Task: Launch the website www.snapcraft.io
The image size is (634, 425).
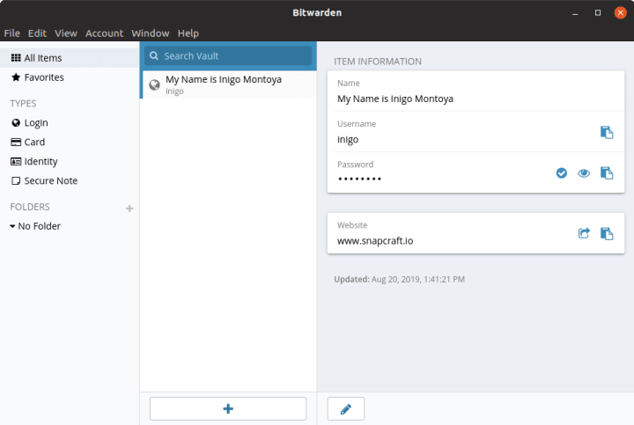Action: click(x=584, y=233)
